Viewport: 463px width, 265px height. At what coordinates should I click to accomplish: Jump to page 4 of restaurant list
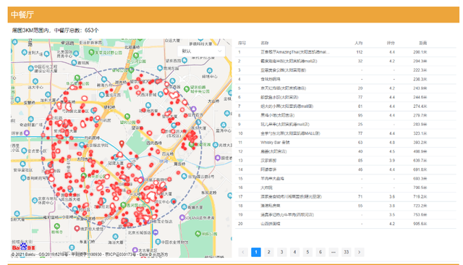[294, 252]
